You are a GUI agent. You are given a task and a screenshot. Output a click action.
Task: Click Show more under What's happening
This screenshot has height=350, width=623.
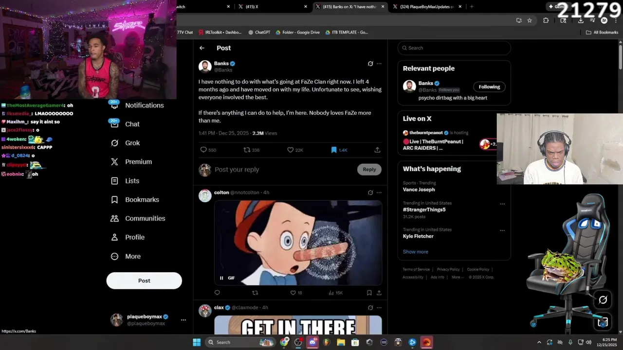pyautogui.click(x=415, y=252)
